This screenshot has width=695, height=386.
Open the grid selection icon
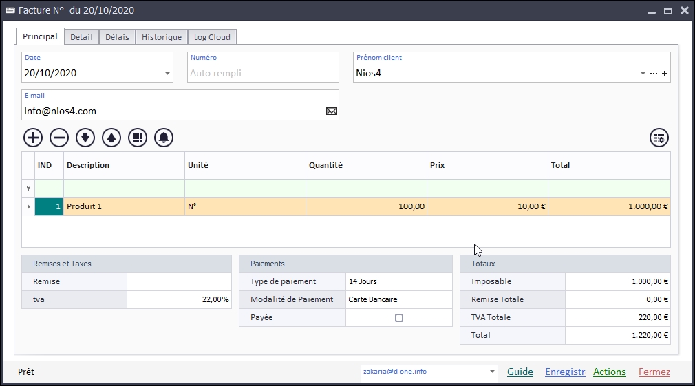[138, 138]
